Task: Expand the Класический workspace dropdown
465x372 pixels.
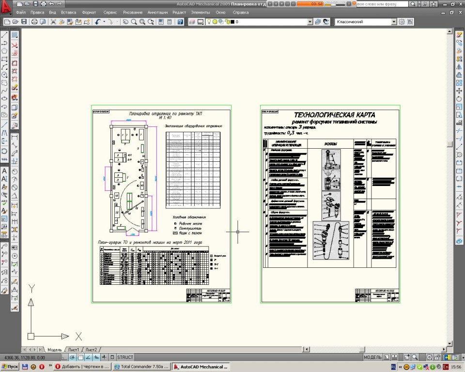Action: (394, 22)
